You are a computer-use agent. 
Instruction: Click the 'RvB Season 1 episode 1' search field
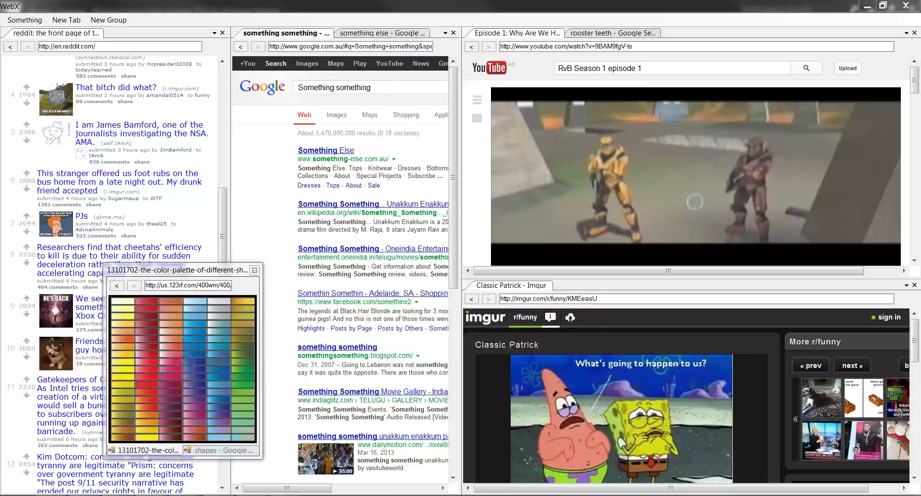pyautogui.click(x=672, y=68)
